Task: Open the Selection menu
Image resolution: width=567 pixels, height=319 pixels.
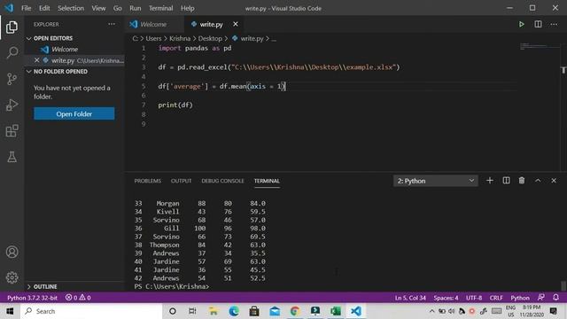Action: (71, 8)
